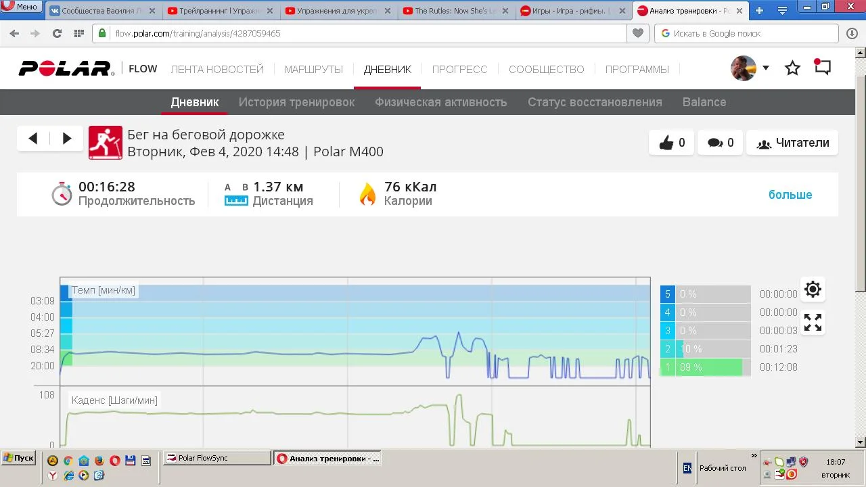Launch Yandex browser from quick launch

click(x=53, y=476)
